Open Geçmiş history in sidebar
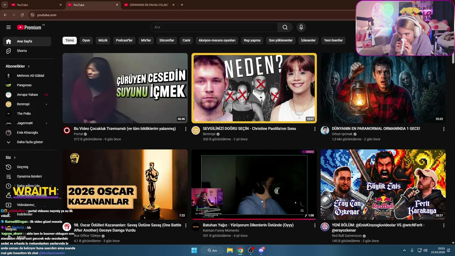The height and width of the screenshot is (256, 455). coord(27,167)
